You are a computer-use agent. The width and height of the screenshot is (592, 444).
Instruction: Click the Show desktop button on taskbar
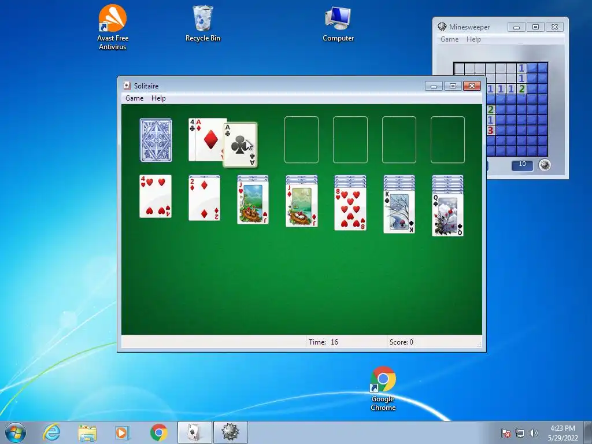tap(588, 432)
